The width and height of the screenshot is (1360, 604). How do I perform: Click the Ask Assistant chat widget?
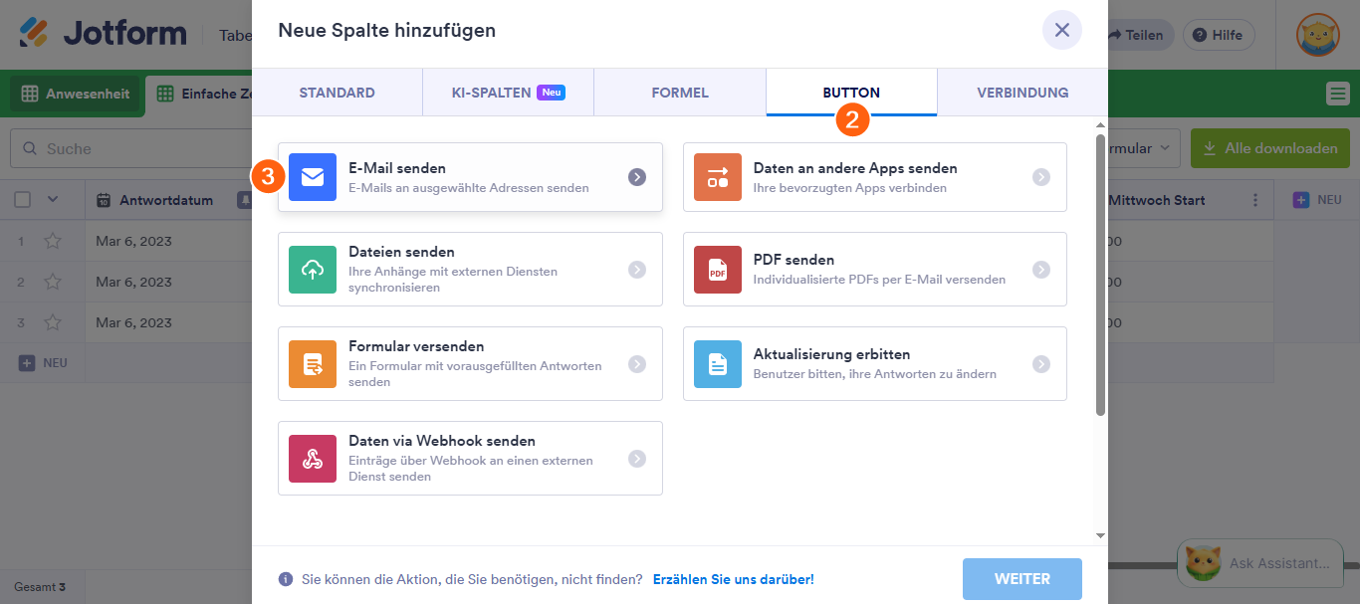coord(1260,563)
